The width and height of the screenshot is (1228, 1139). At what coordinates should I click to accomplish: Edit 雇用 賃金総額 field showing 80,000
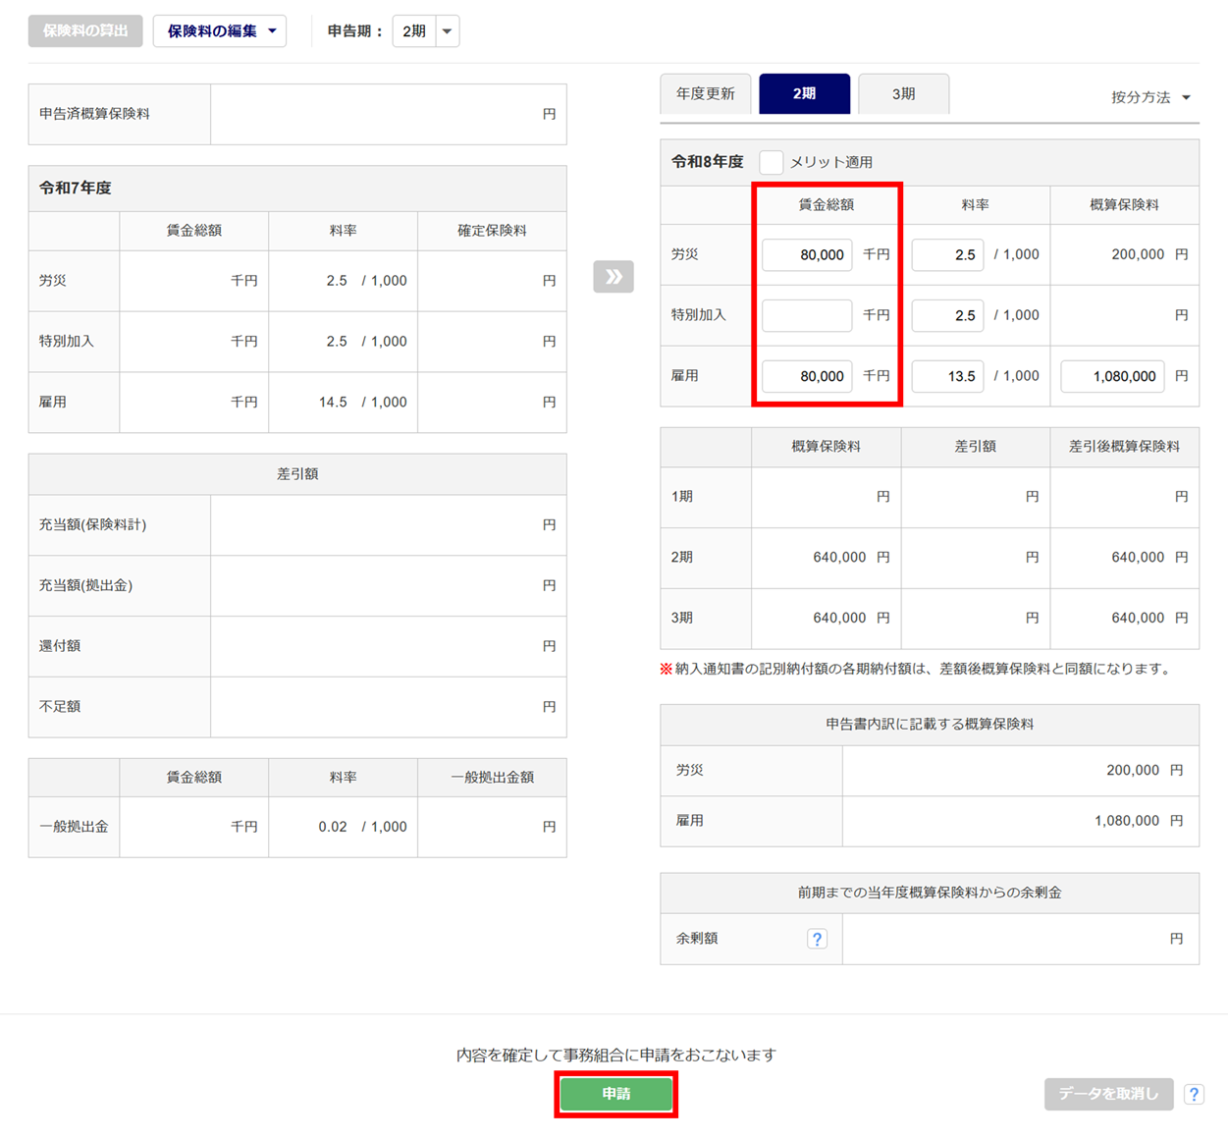tap(807, 376)
